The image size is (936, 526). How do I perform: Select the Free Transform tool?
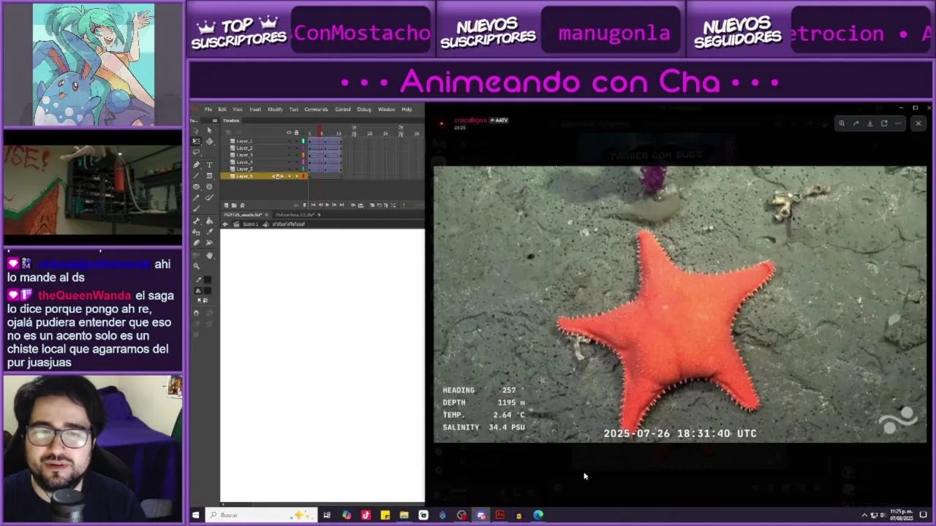(x=196, y=142)
